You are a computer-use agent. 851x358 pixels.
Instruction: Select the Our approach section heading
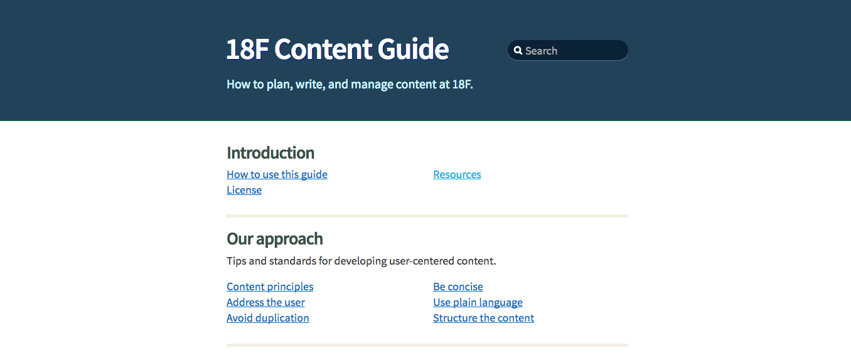point(275,239)
